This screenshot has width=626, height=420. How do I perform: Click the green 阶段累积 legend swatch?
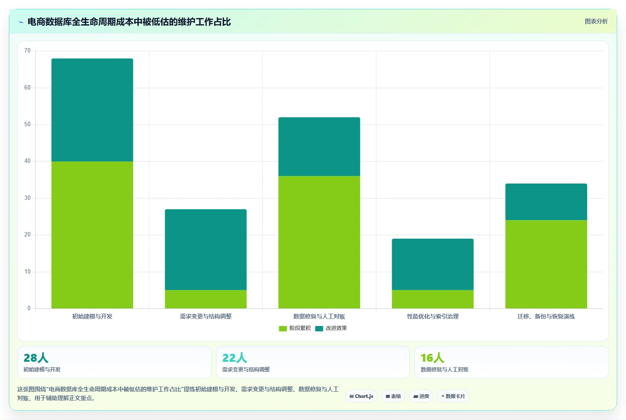[283, 328]
